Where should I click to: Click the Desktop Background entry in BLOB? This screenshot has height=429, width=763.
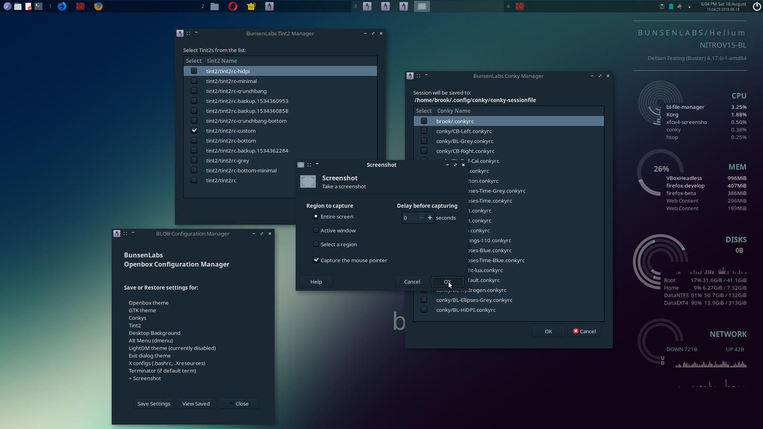154,333
